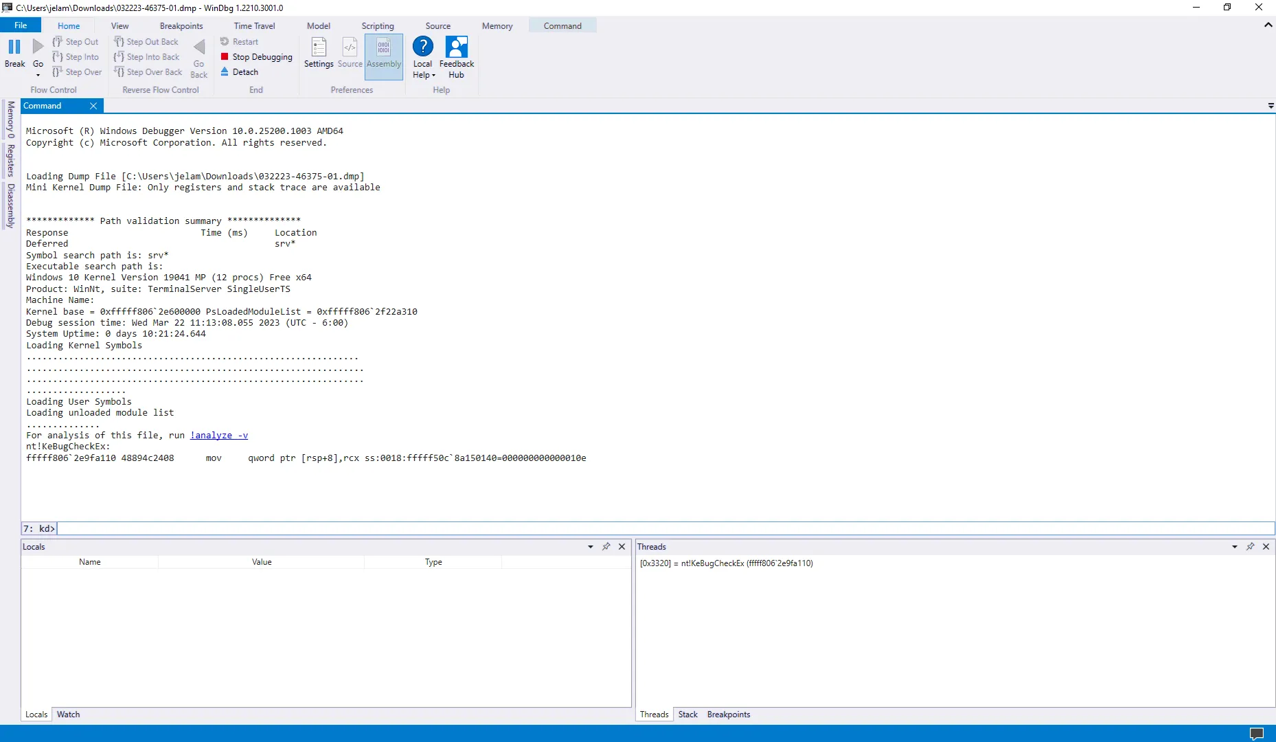Viewport: 1276px width, 742px height.
Task: Click the Stop Debugging red square
Action: [x=225, y=57]
